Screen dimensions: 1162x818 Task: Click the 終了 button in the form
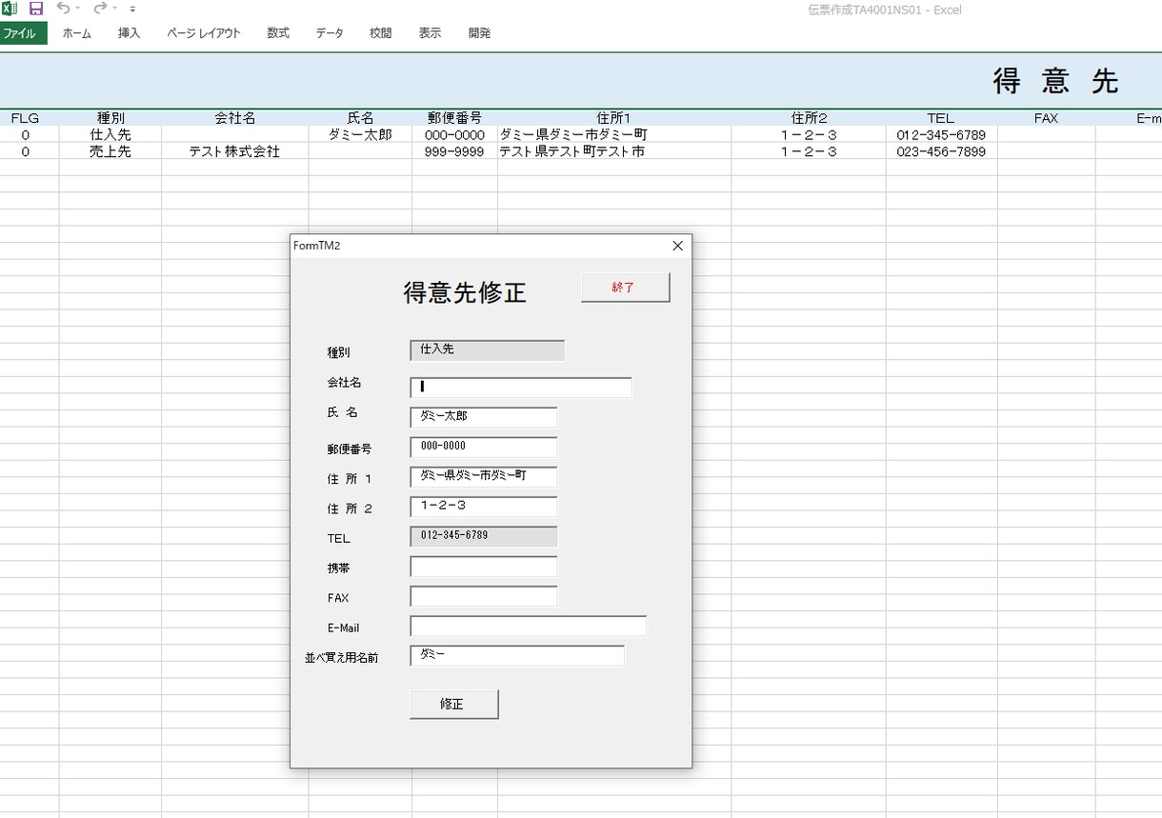click(x=625, y=288)
